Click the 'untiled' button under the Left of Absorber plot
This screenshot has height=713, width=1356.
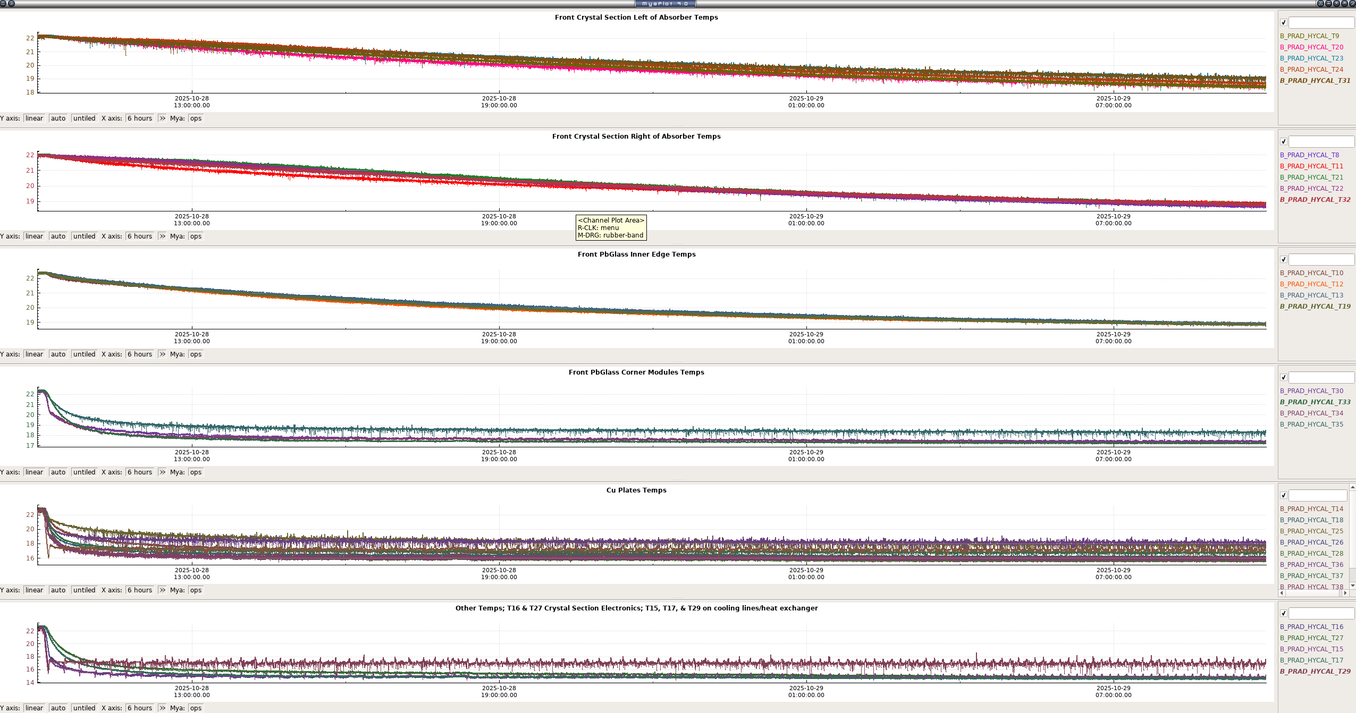coord(84,118)
